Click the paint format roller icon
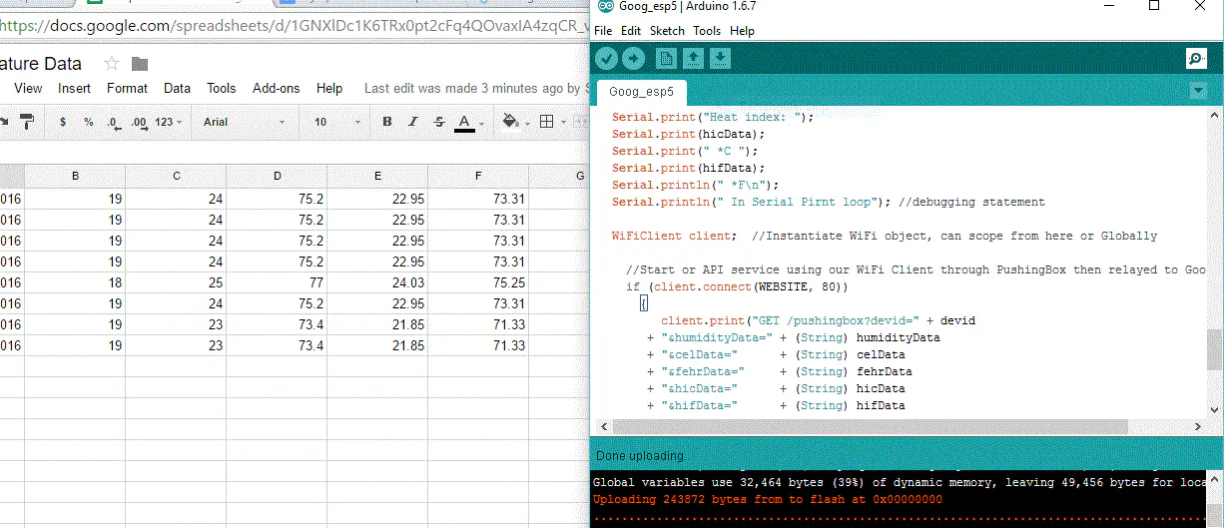Viewport: 1224px width, 528px height. coord(27,122)
